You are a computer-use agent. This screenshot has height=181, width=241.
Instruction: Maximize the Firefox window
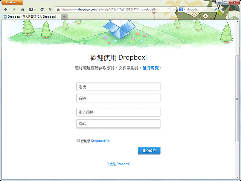pos(226,2)
